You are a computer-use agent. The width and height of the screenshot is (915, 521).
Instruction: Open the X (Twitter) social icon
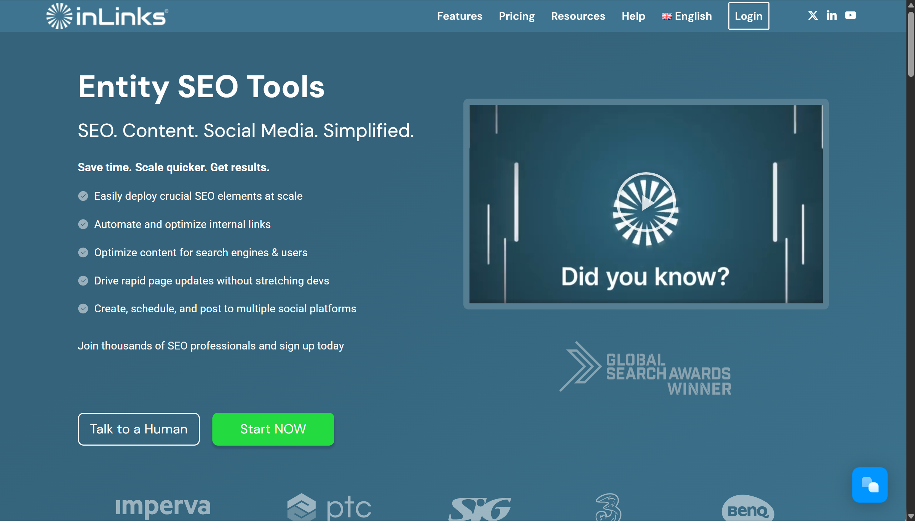[813, 15]
